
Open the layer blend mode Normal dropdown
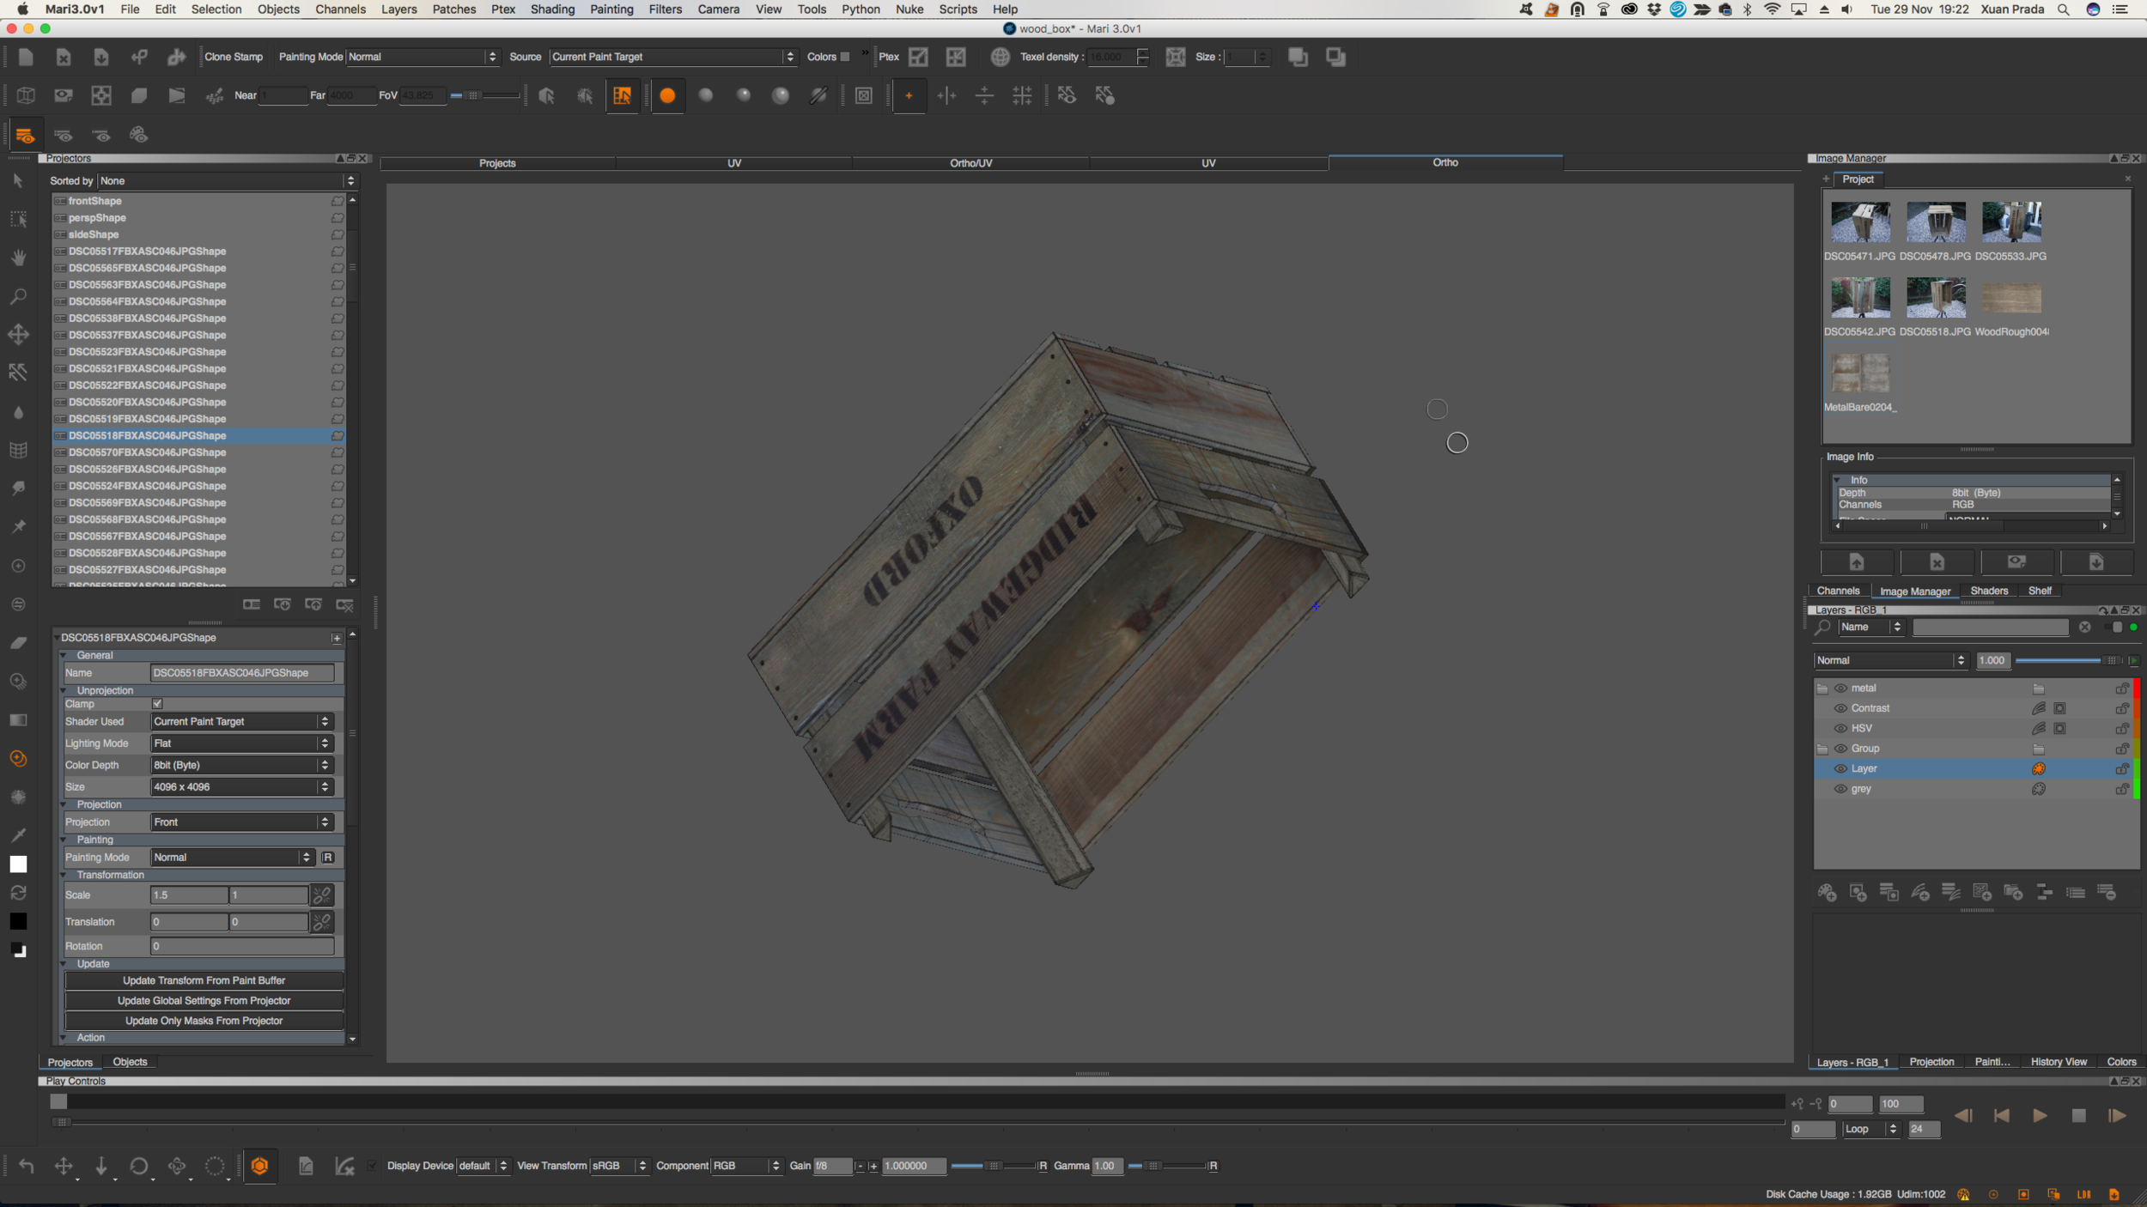[1890, 660]
